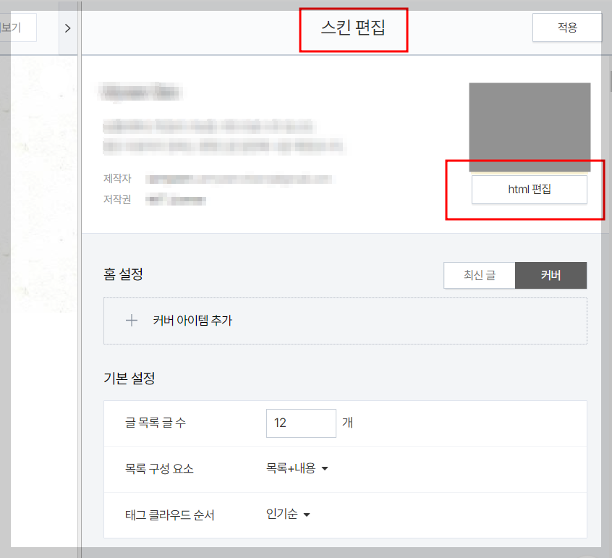Image resolution: width=612 pixels, height=558 pixels.
Task: Open the 태그 클라우드 순서 dropdown
Action: pos(286,515)
